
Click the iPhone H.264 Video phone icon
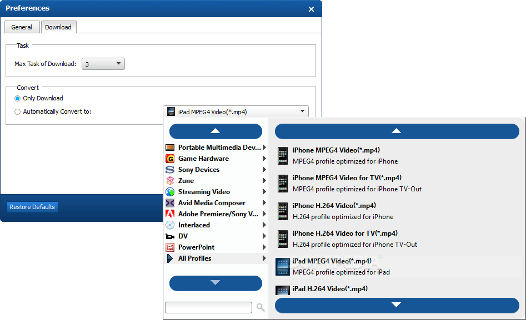point(283,211)
